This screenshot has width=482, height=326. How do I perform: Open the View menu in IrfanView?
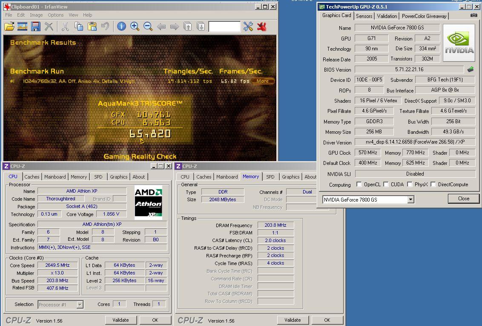(73, 15)
